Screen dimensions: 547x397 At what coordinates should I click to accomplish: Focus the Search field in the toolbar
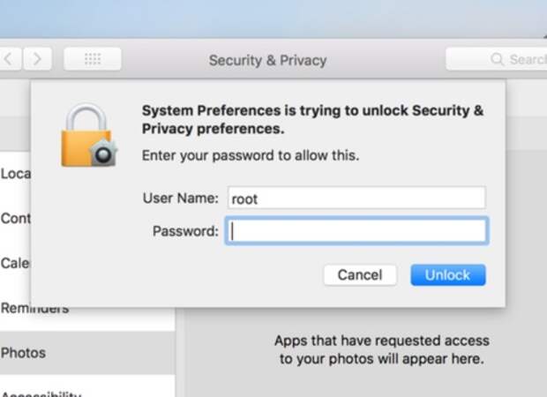[x=521, y=60]
